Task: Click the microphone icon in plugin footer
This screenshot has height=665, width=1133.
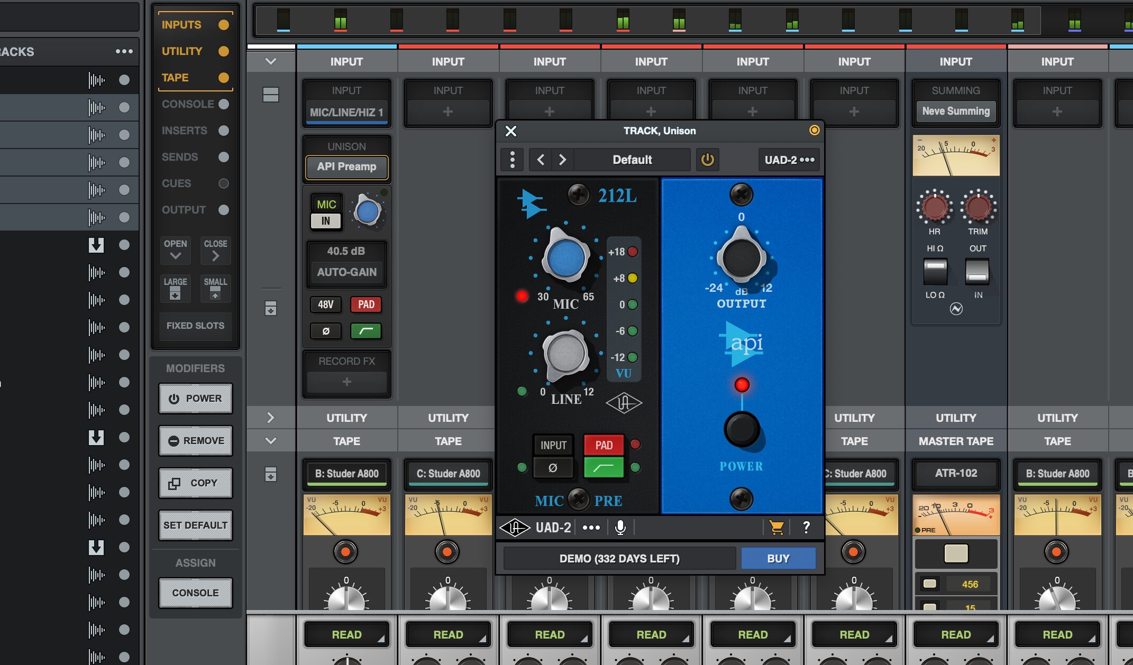Action: [620, 527]
